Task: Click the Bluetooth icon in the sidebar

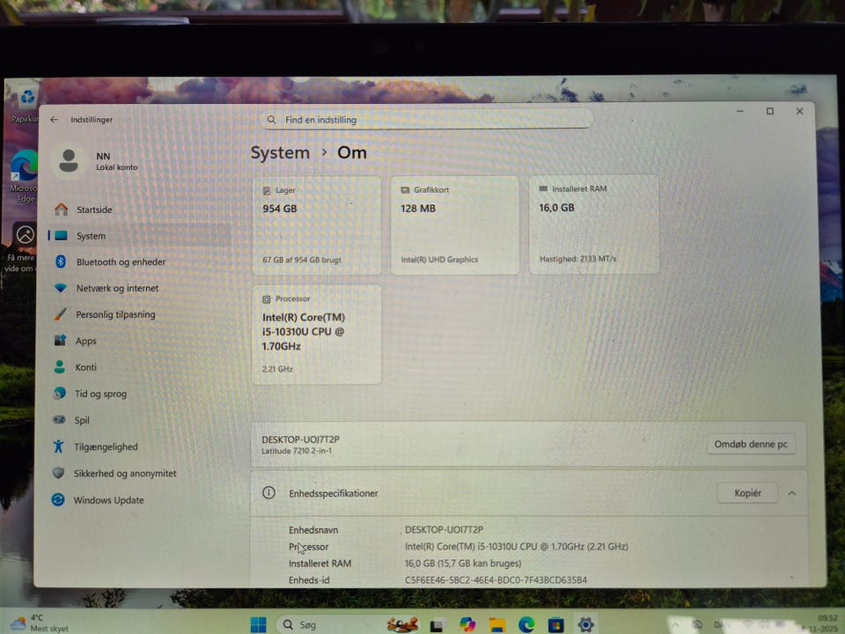Action: 61,262
